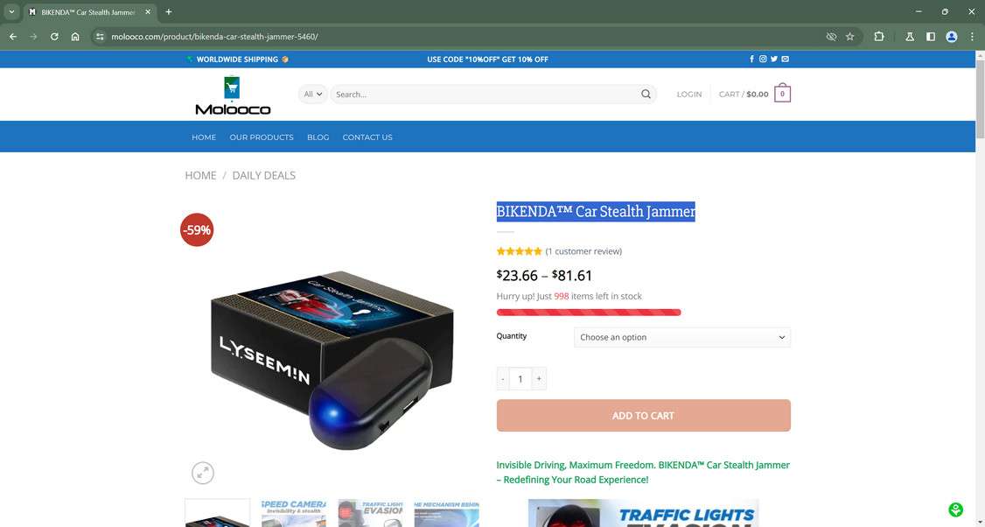The height and width of the screenshot is (527, 985).
Task: Open the BLOG menu item
Action: [x=318, y=137]
